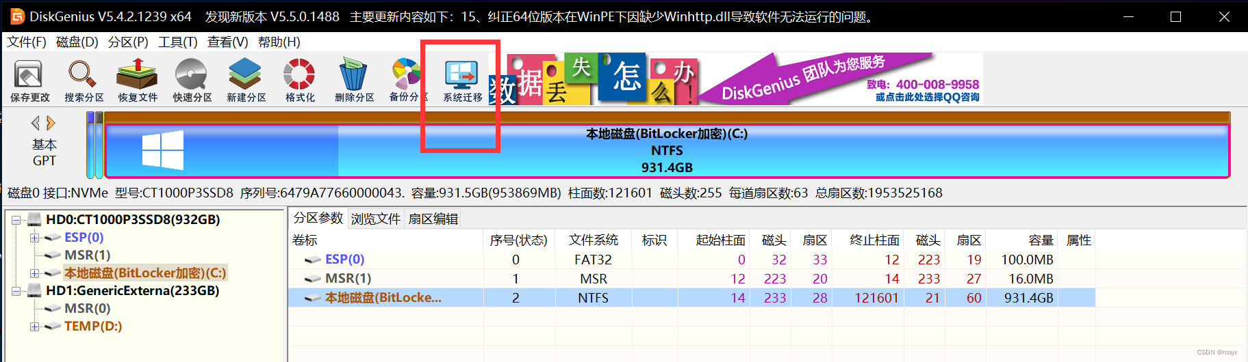
Task: Click the C: NTFS 931.4GB partition bar
Action: click(666, 151)
